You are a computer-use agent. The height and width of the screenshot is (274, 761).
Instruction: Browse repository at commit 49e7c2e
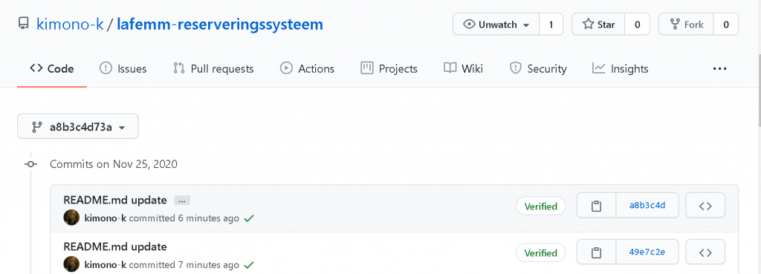coord(705,252)
